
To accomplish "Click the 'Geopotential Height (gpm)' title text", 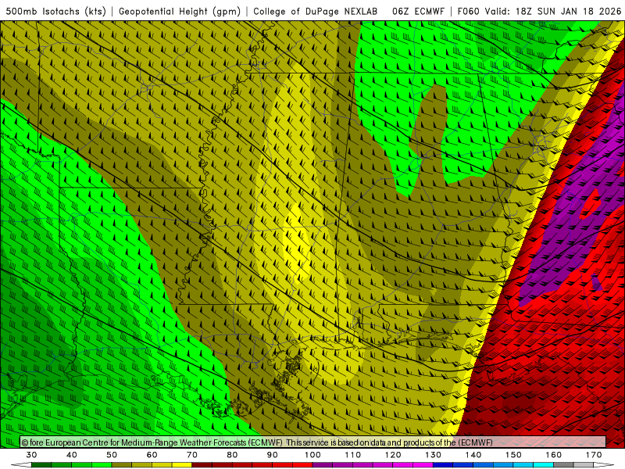I will 180,11.
